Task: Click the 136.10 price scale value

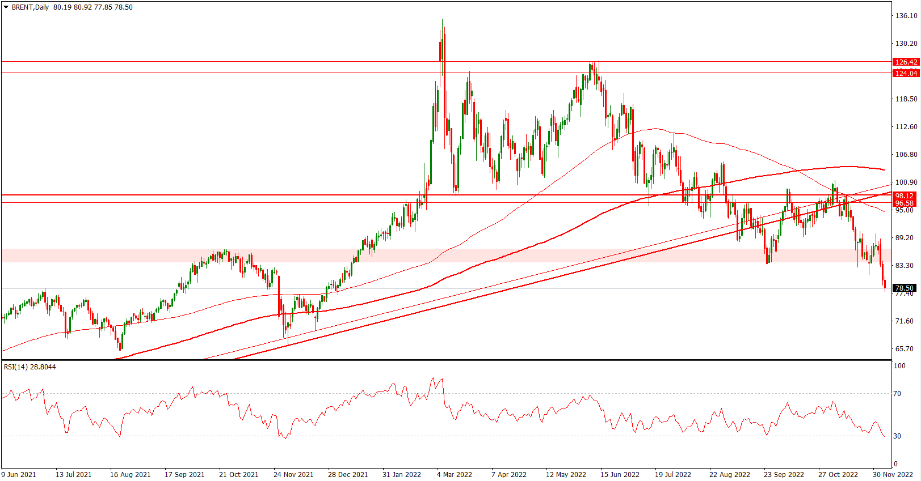Action: point(906,15)
